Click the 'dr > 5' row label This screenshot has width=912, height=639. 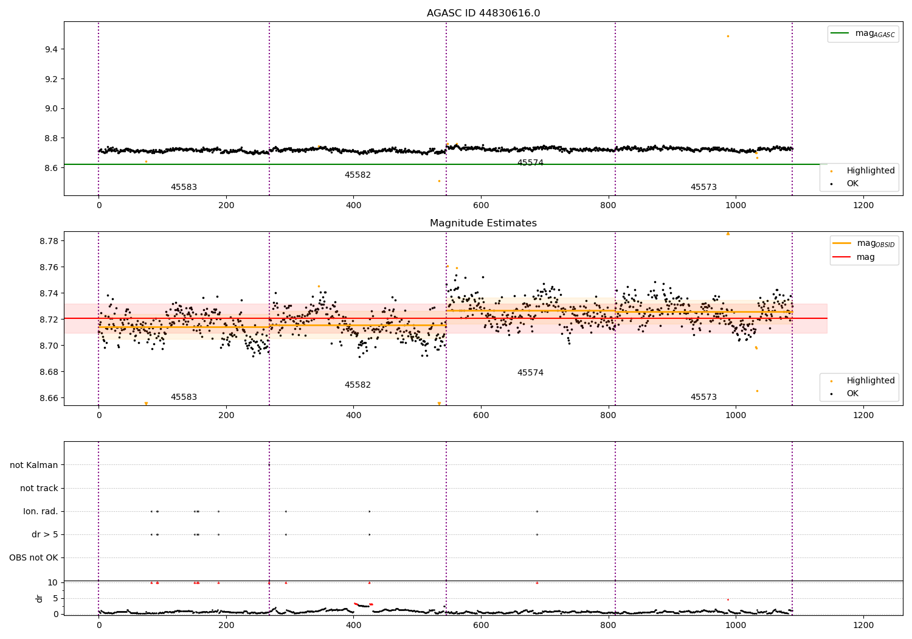[45, 535]
